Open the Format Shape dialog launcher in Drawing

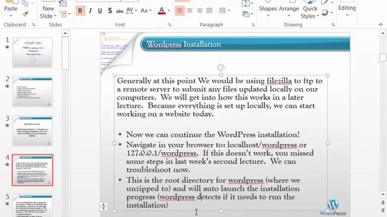[x=333, y=25]
